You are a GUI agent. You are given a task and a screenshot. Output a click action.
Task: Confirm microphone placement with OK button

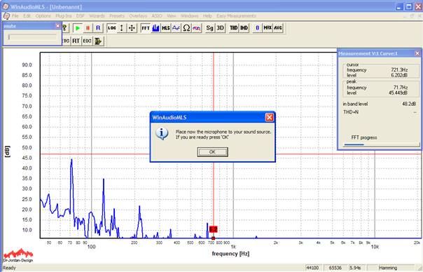point(213,152)
